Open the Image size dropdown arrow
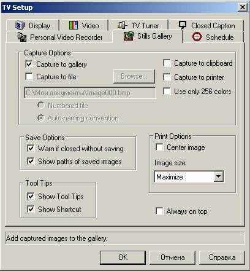Screen dimensions: 250x271 [x=218, y=176]
